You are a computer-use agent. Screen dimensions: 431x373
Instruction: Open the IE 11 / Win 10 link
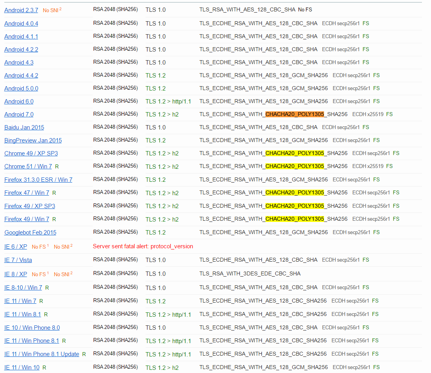coord(22,367)
